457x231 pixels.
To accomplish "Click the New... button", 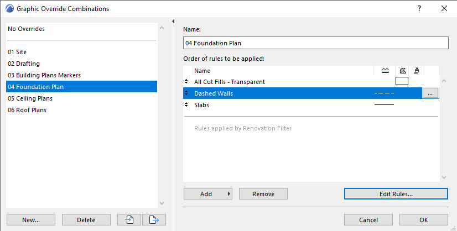I will coord(31,220).
